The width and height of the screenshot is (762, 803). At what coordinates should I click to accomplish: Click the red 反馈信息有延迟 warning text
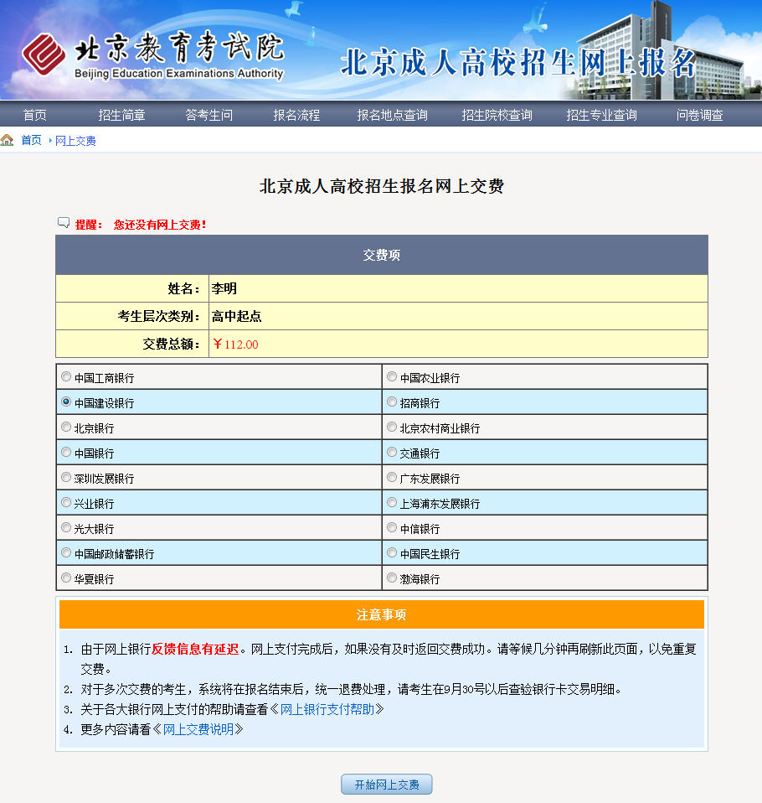(x=195, y=650)
